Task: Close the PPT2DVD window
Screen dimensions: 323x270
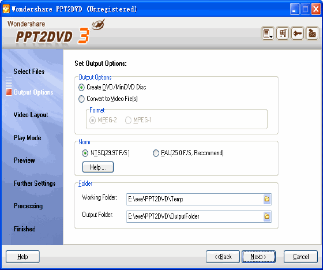Action: (316, 9)
